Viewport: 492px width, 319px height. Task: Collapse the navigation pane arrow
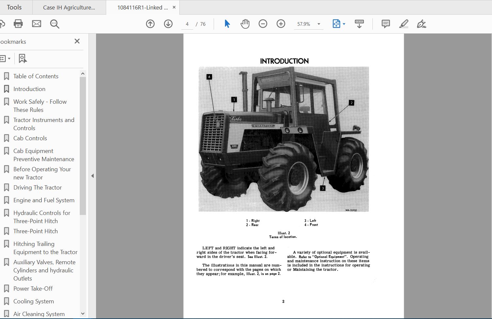92,176
